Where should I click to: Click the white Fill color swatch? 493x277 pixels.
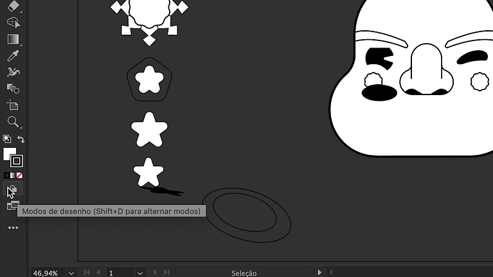point(9,154)
